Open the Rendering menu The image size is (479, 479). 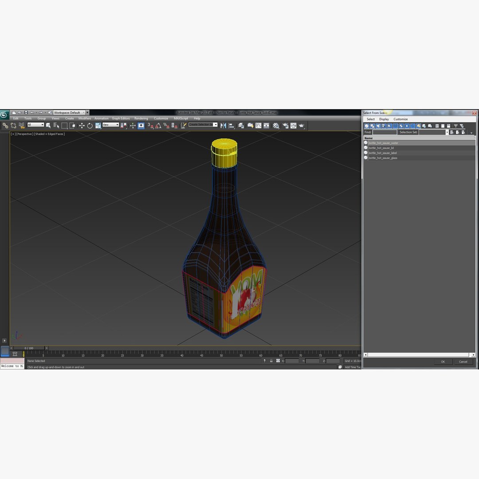pyautogui.click(x=141, y=118)
